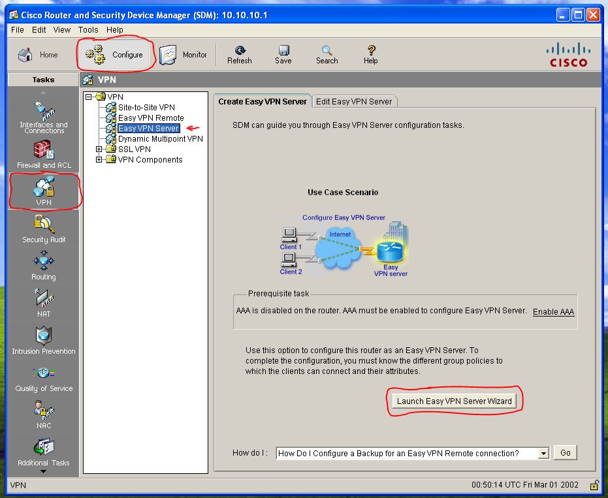The image size is (608, 498).
Task: Maximize the SDM window
Action: [578, 15]
